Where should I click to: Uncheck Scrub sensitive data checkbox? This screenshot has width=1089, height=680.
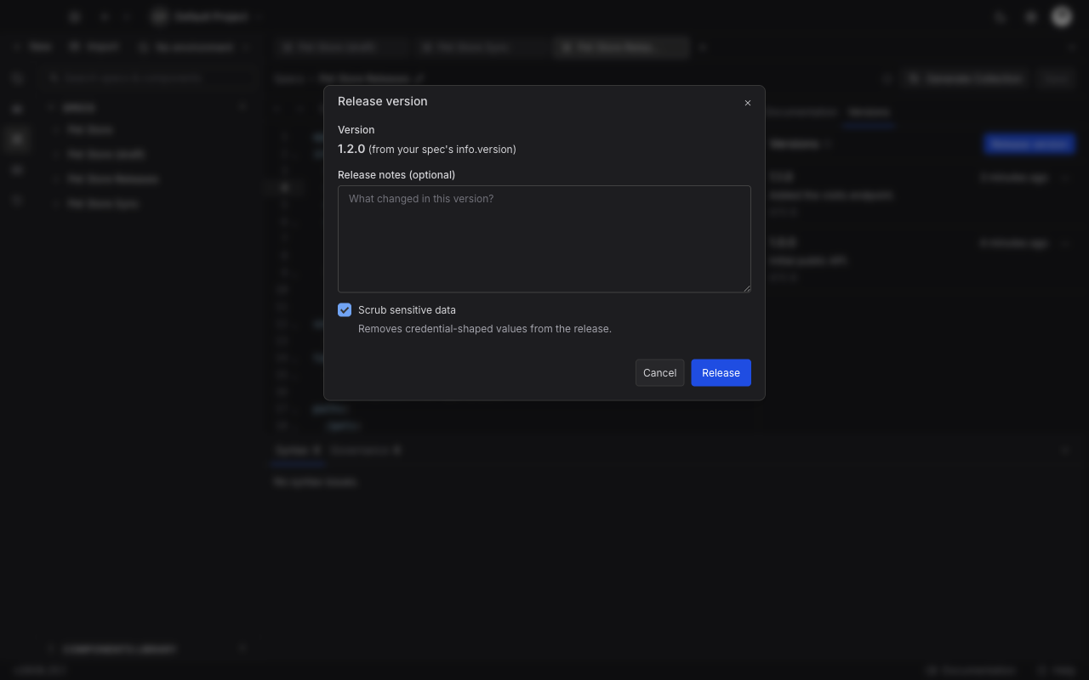(x=345, y=310)
